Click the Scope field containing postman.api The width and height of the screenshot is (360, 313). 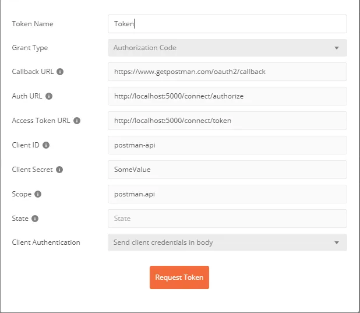point(227,194)
